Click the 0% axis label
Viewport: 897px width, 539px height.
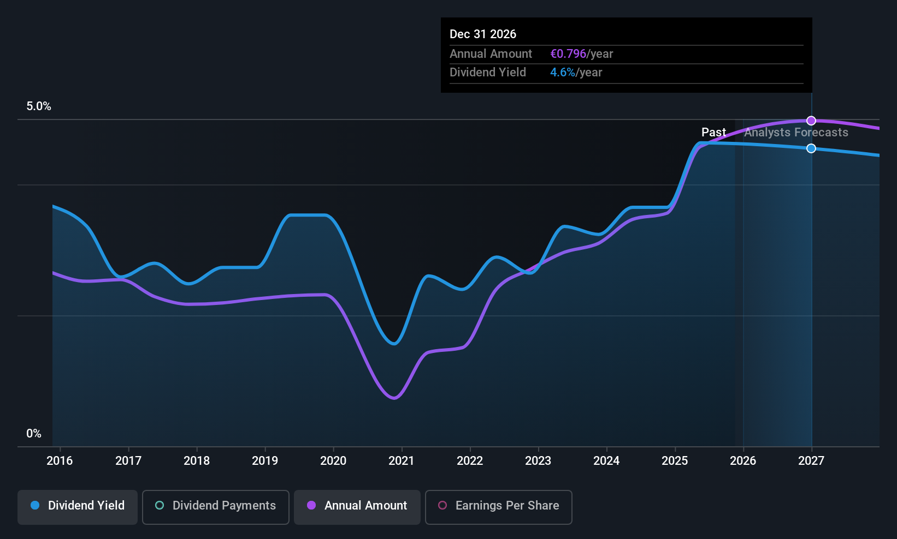pos(33,433)
